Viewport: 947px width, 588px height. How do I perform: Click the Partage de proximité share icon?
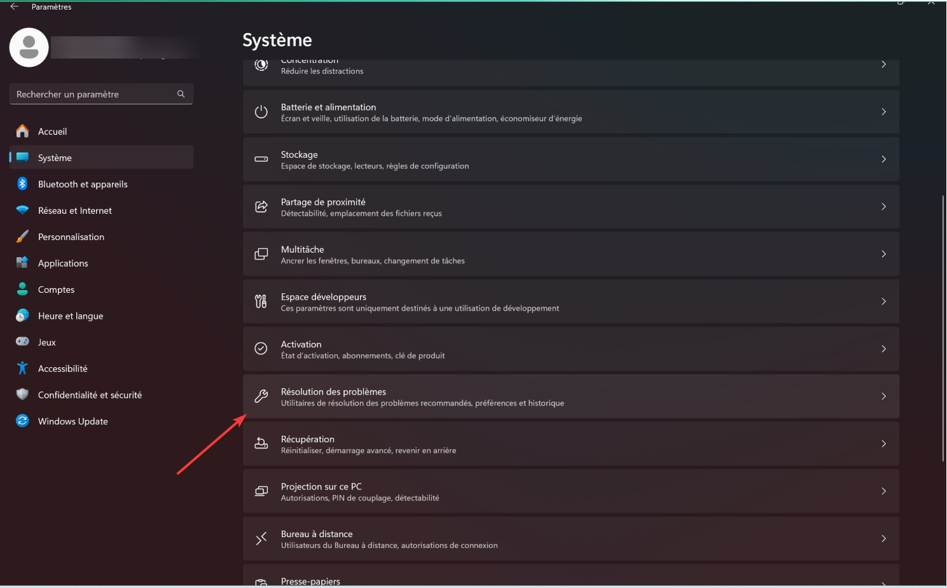pyautogui.click(x=261, y=207)
